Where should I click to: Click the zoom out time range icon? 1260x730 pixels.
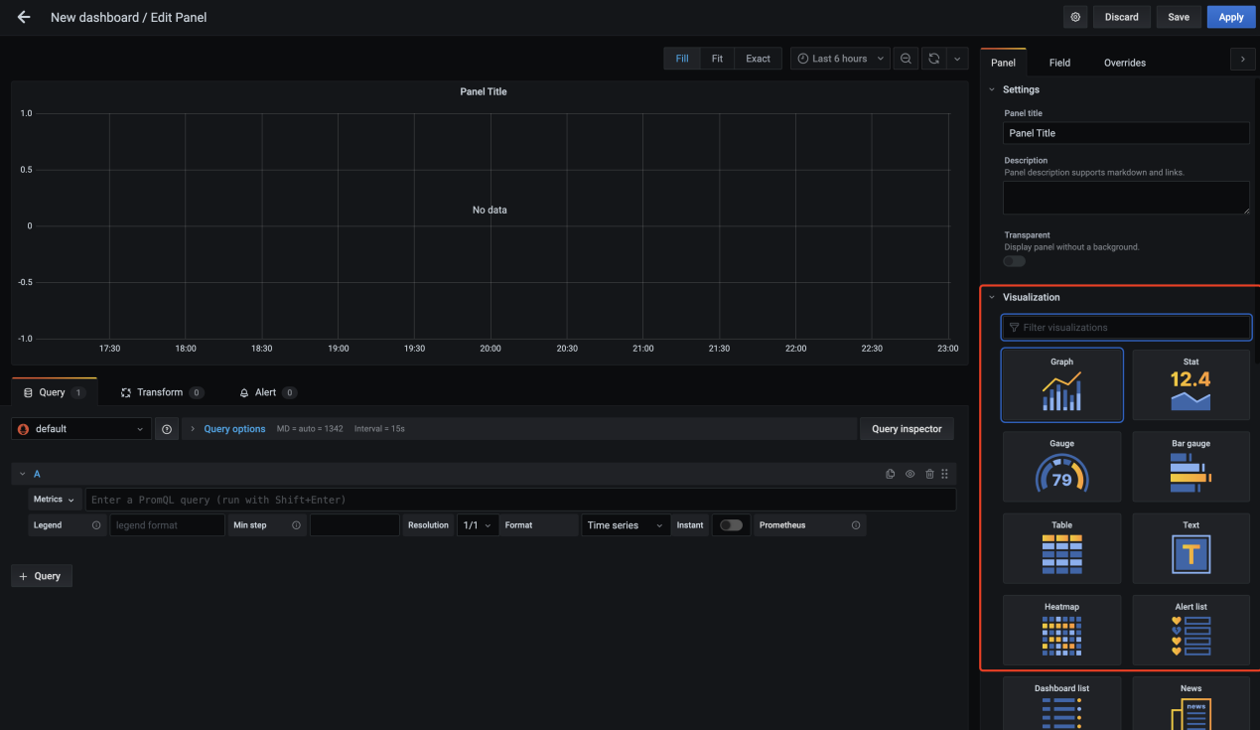(x=906, y=59)
